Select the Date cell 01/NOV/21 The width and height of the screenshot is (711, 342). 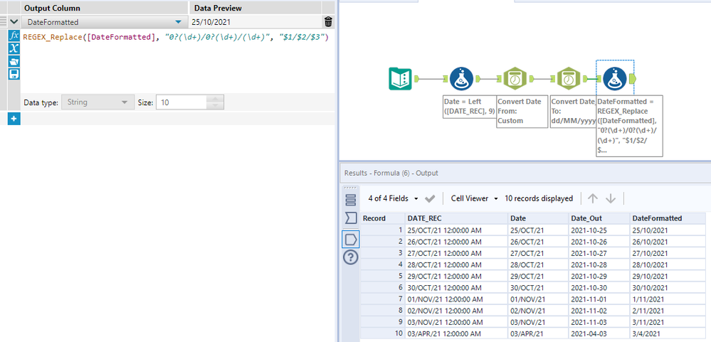(537, 299)
